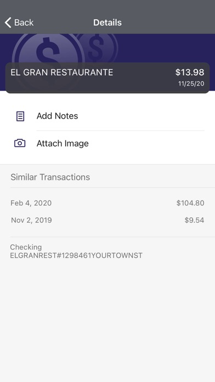Tap the Checking account label
The width and height of the screenshot is (215, 382).
(x=26, y=248)
